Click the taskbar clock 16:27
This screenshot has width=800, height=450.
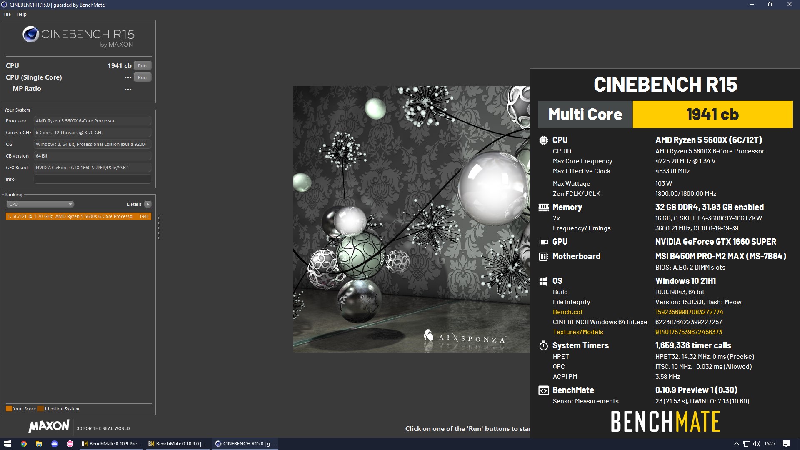(x=770, y=444)
